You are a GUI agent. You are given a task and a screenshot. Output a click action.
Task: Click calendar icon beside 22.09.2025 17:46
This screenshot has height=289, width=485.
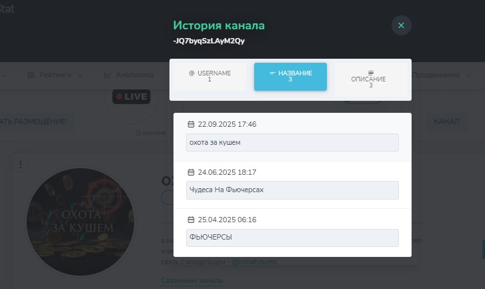pos(191,124)
